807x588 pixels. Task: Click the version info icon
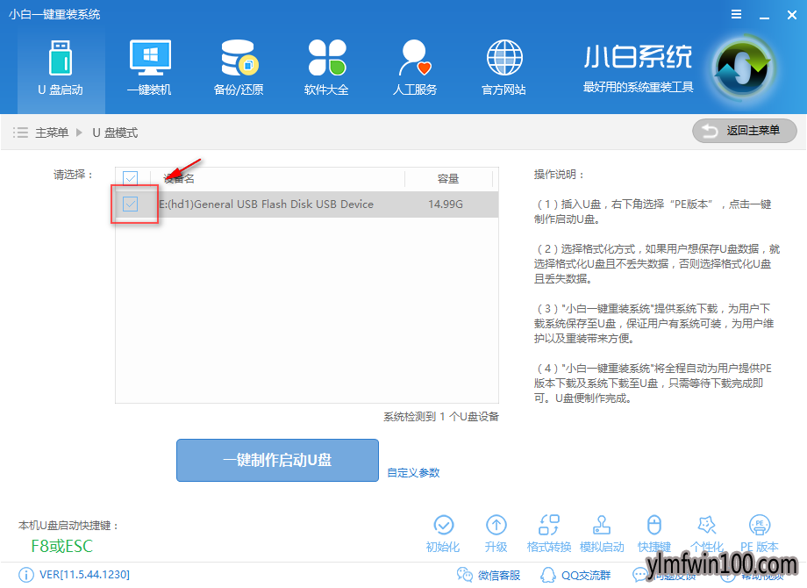click(x=25, y=575)
